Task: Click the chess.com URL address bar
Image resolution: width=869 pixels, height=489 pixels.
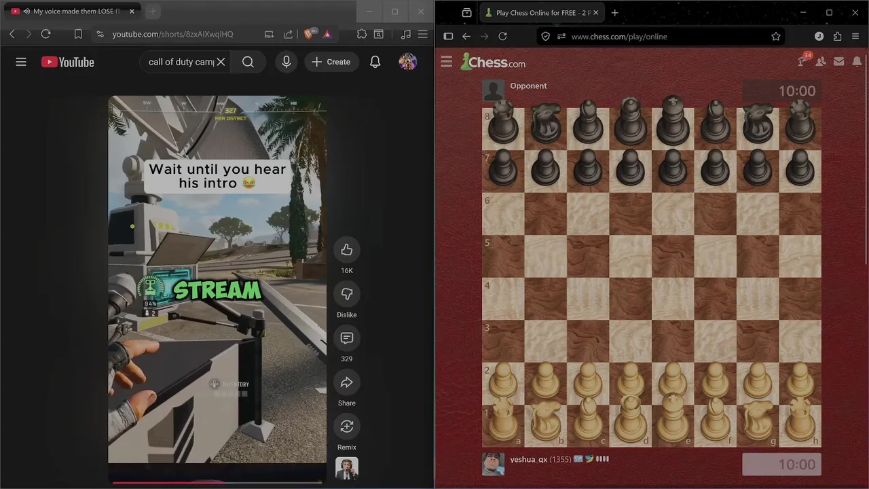Action: coord(662,36)
